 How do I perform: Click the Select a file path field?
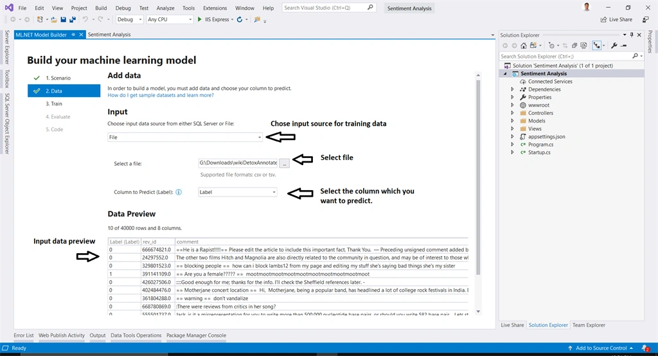(238, 163)
